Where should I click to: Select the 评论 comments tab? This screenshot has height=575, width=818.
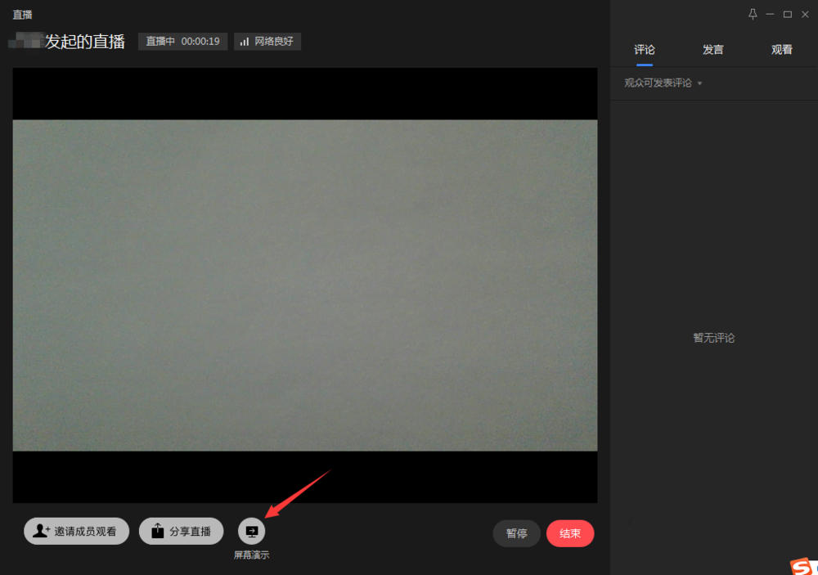click(645, 49)
